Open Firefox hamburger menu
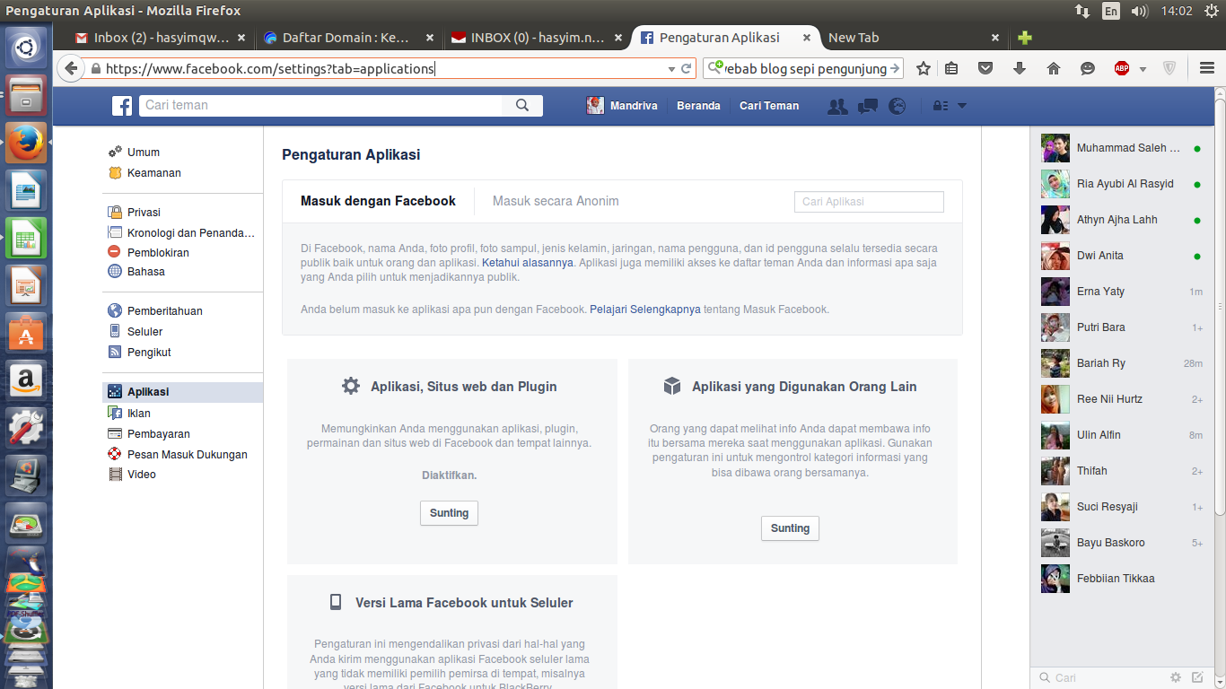The image size is (1226, 689). pyautogui.click(x=1207, y=68)
